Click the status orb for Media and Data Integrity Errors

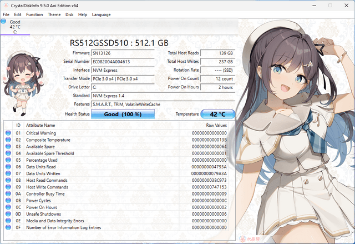(8, 221)
